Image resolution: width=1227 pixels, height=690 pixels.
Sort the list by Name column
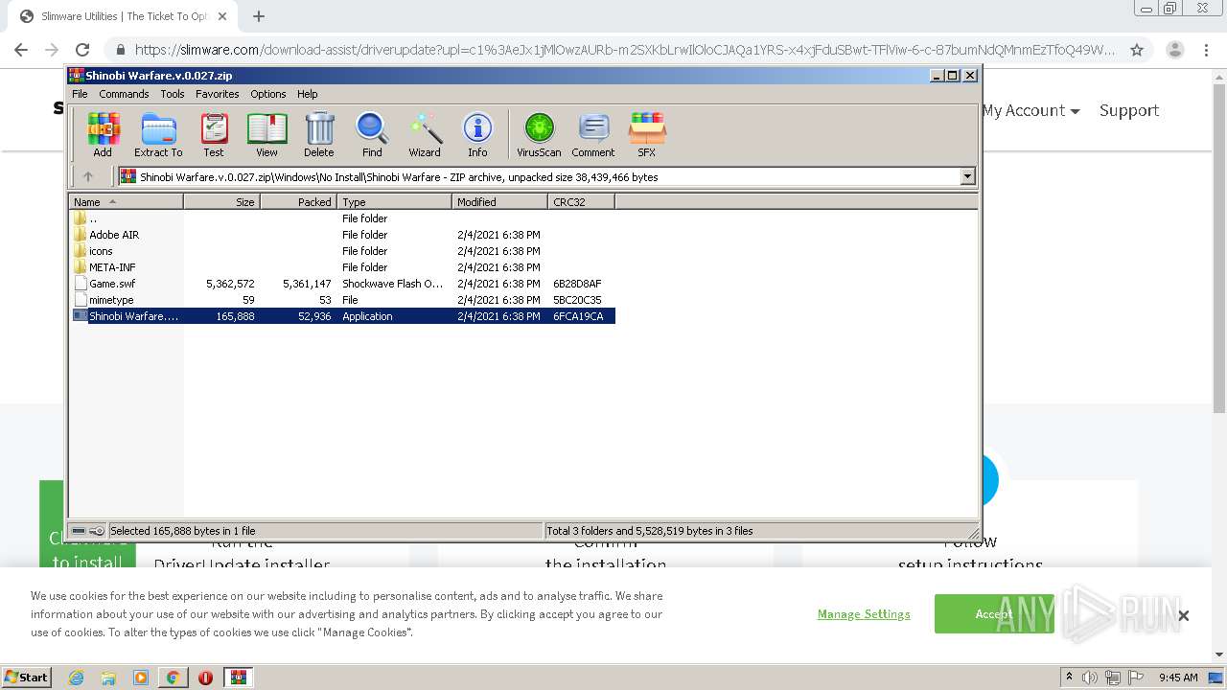click(127, 202)
